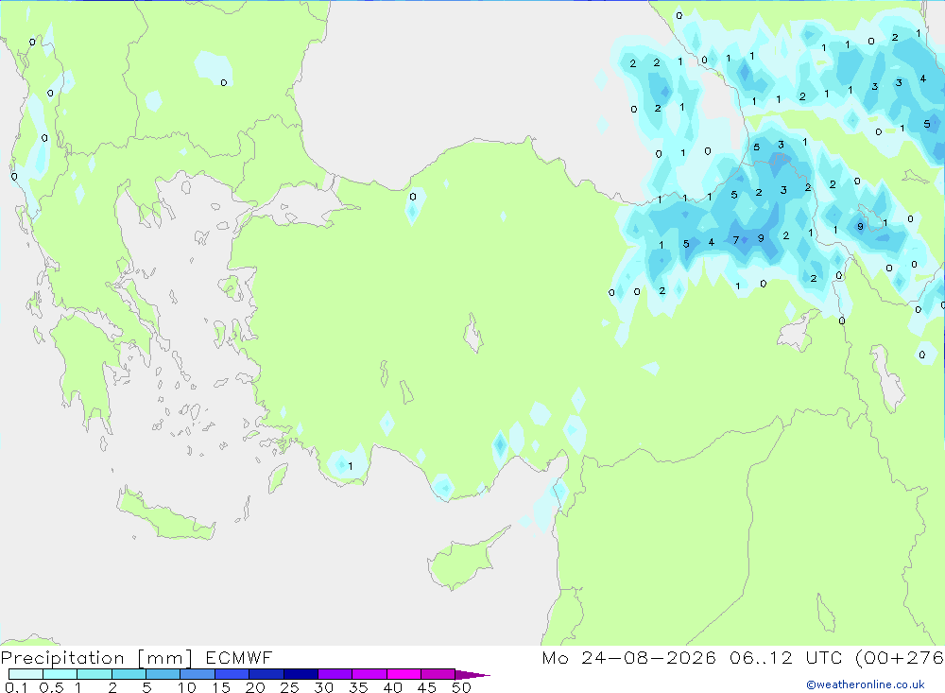Select the 0.5–1 mm legend swatch

60,674
